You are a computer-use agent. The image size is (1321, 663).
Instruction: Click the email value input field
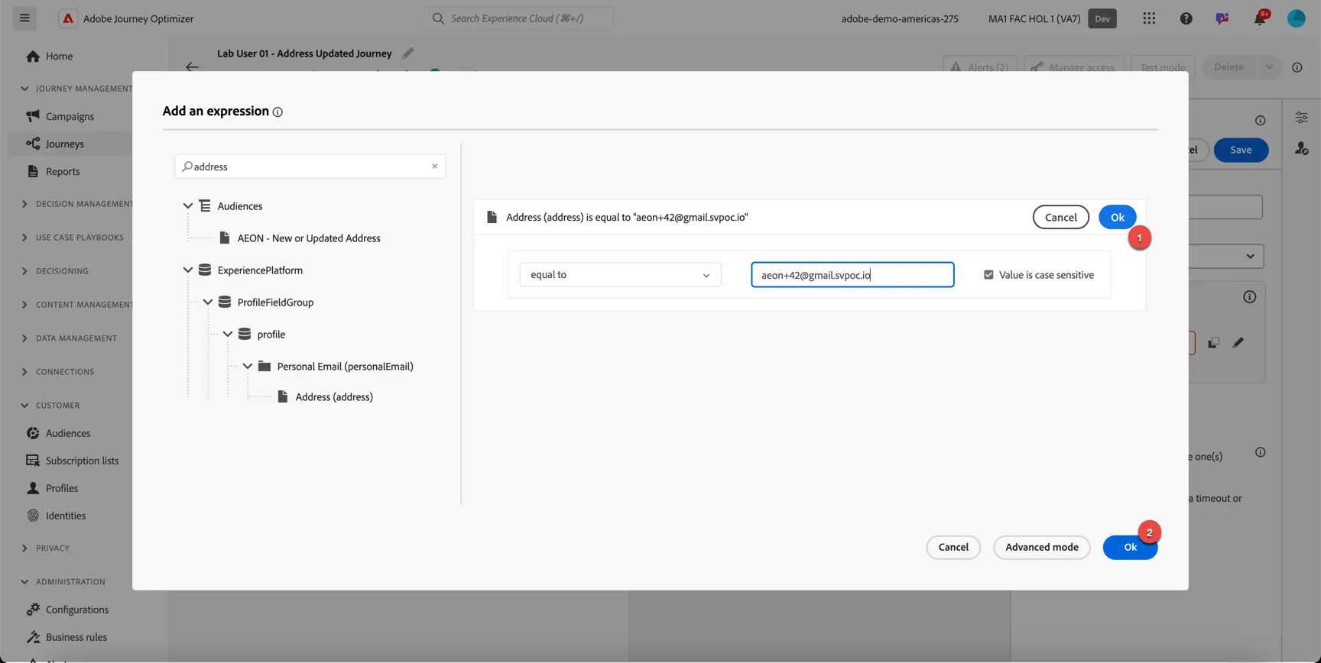(852, 275)
